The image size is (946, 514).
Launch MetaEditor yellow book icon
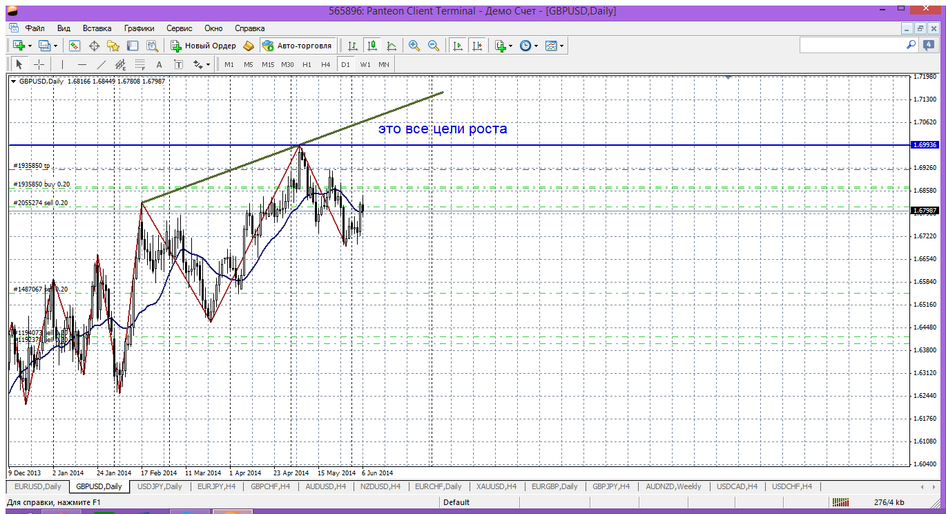(x=249, y=46)
